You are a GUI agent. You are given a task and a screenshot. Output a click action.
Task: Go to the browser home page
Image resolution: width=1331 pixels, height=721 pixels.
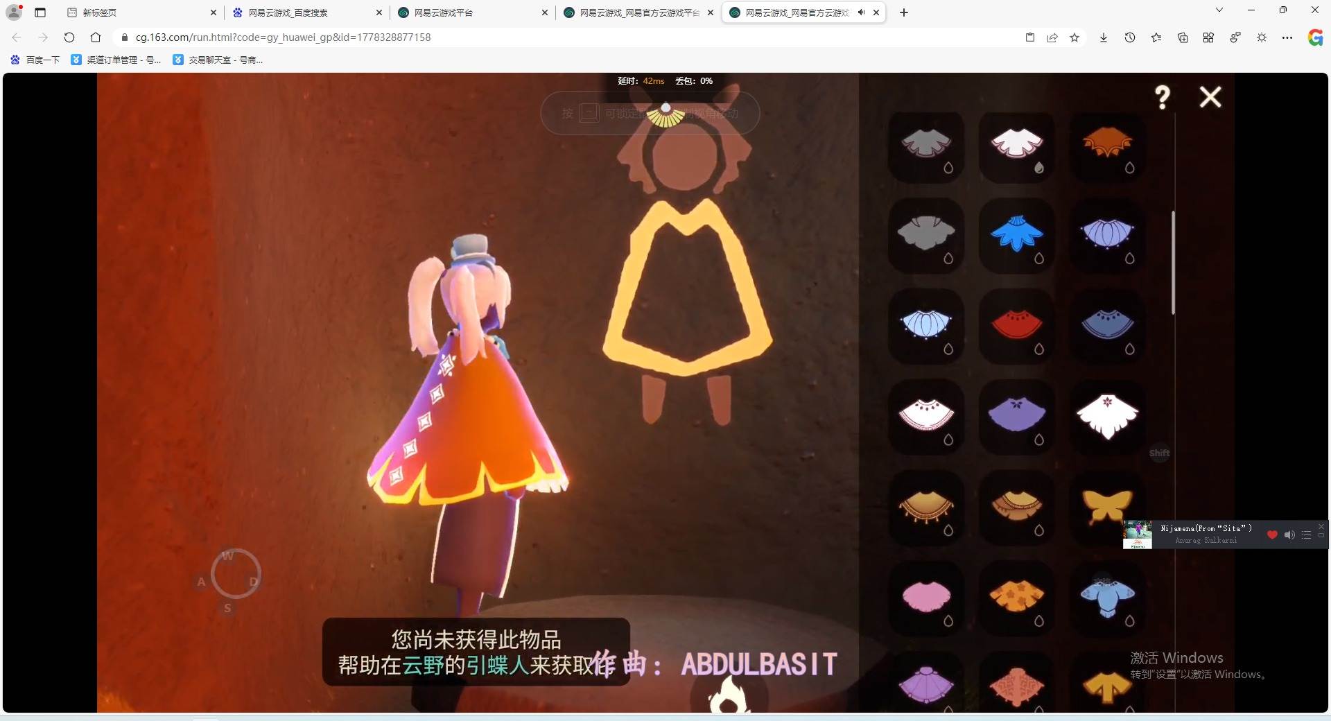tap(96, 37)
